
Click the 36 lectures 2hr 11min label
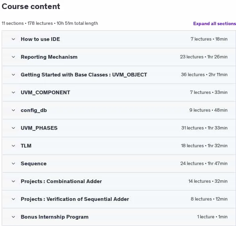click(204, 75)
